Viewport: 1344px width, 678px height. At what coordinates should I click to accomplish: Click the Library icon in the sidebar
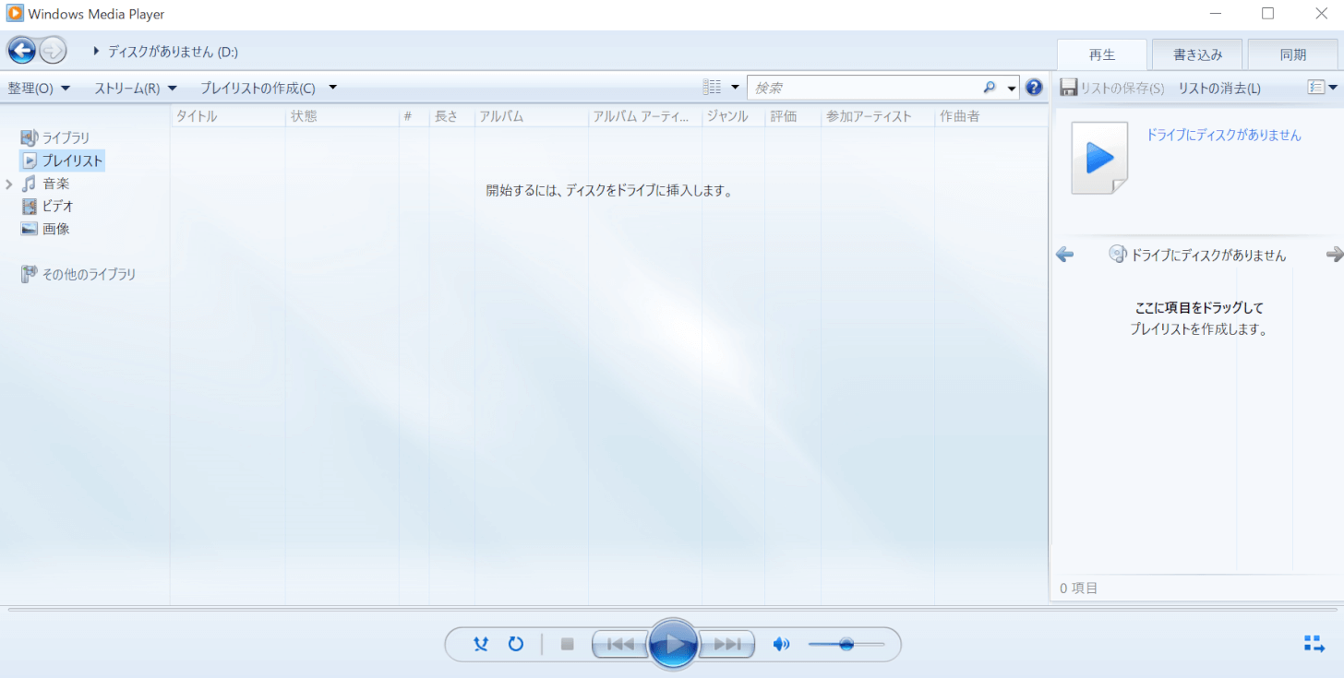point(30,138)
